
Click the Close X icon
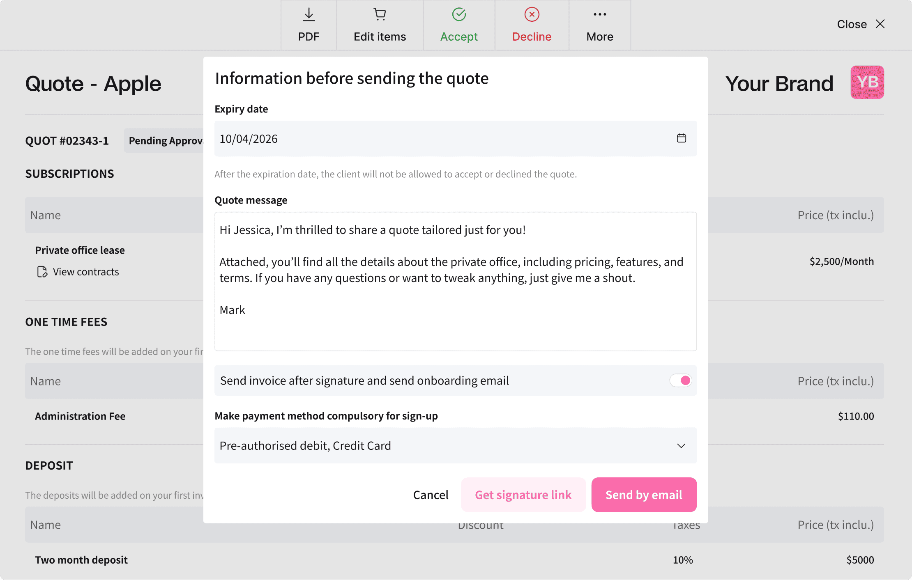[880, 24]
